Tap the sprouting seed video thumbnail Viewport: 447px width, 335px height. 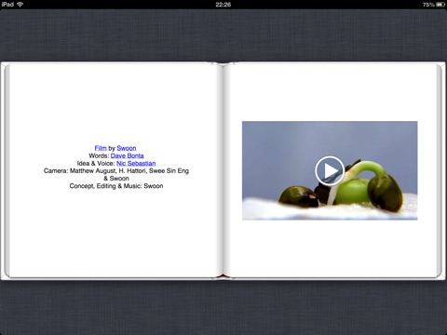(330, 170)
